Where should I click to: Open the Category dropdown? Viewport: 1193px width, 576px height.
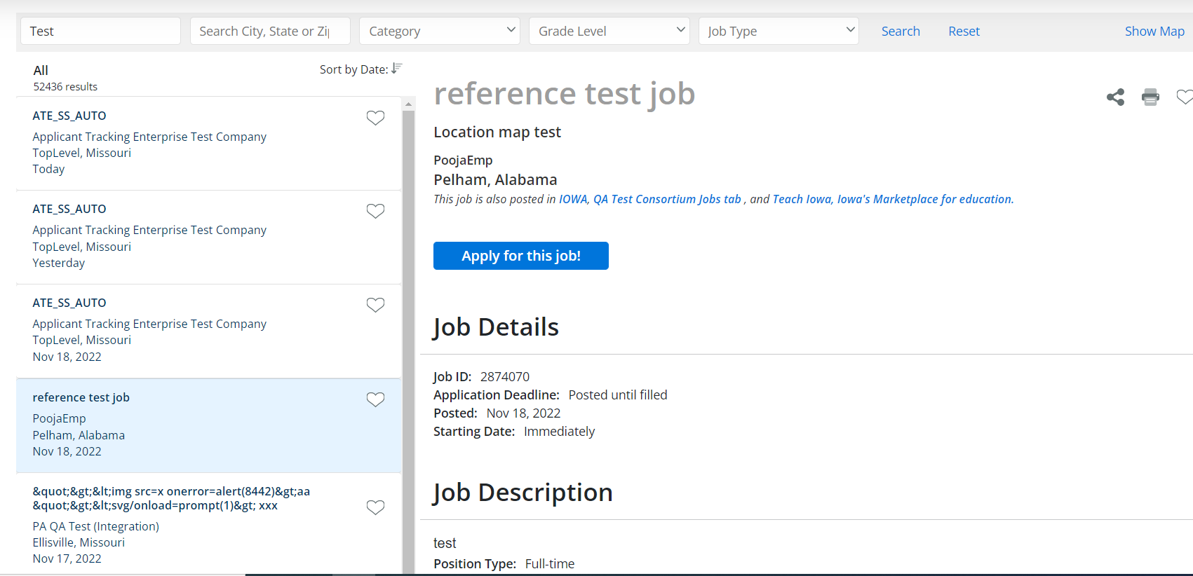point(440,32)
